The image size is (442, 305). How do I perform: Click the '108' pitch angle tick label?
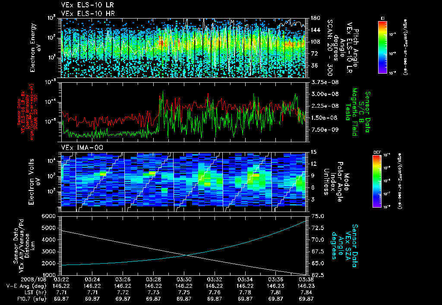(x=315, y=42)
